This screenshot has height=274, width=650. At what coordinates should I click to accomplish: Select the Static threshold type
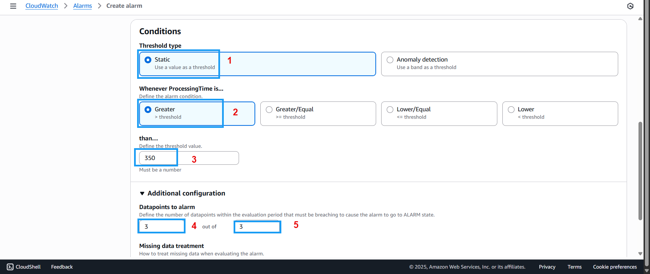tap(148, 60)
